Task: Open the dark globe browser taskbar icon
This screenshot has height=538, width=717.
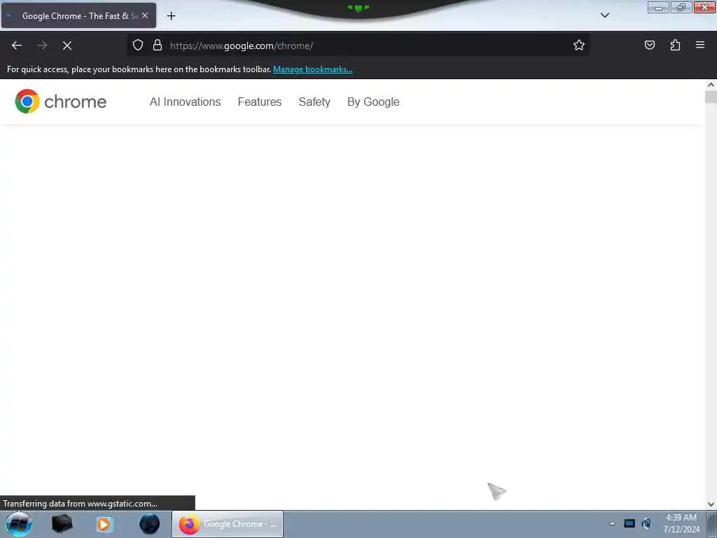Action: pyautogui.click(x=149, y=524)
